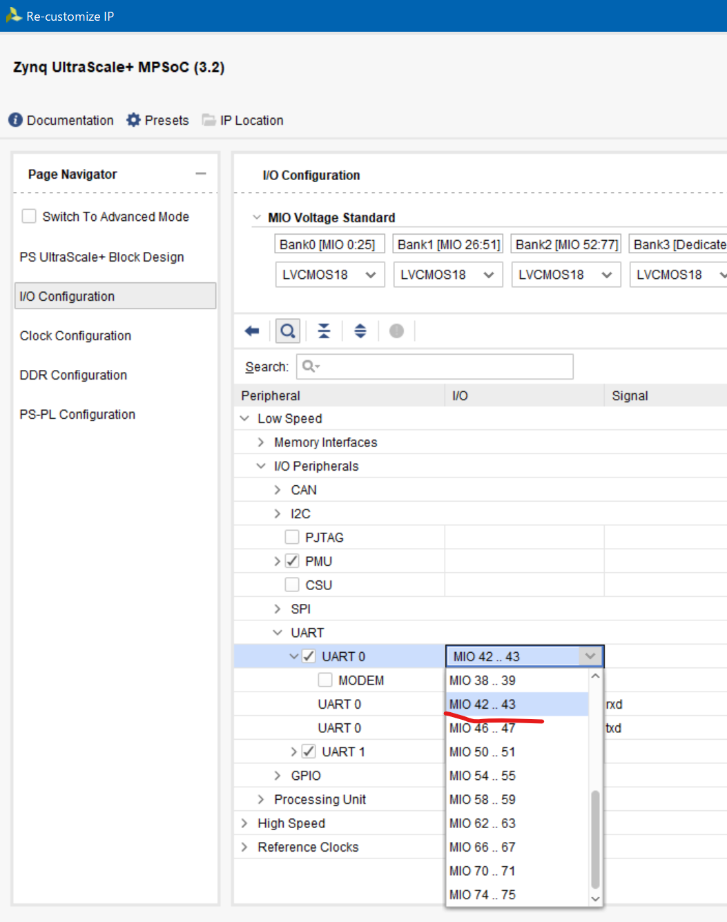Expand the PMU node chevron
Screen dimensions: 727x922
coord(277,561)
